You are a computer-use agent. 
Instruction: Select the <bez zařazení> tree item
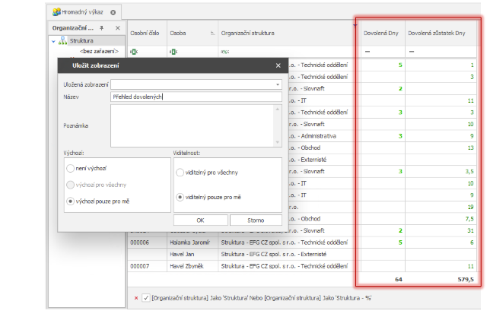click(99, 51)
